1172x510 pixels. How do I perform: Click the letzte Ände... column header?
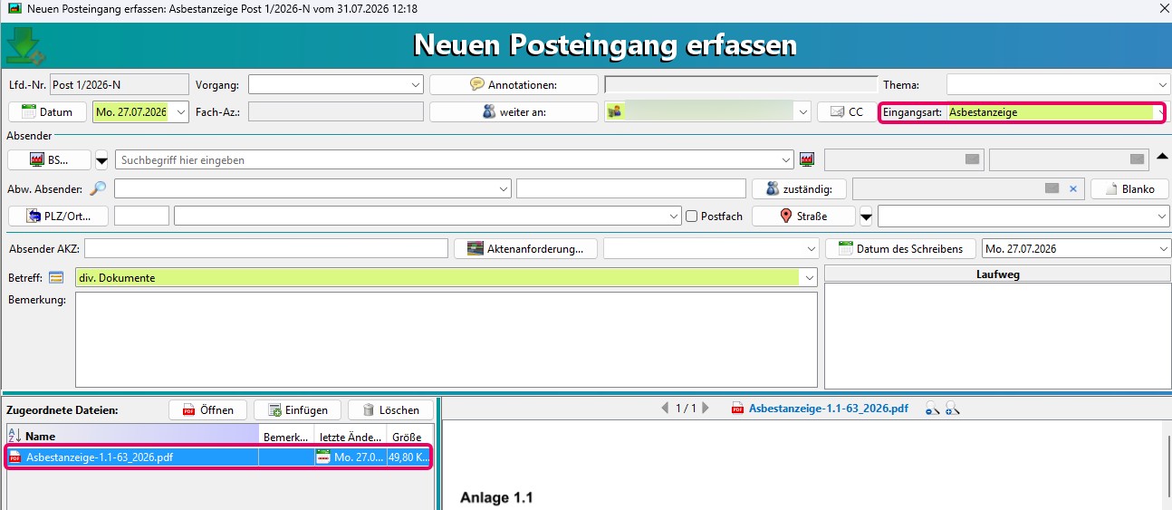(x=351, y=437)
